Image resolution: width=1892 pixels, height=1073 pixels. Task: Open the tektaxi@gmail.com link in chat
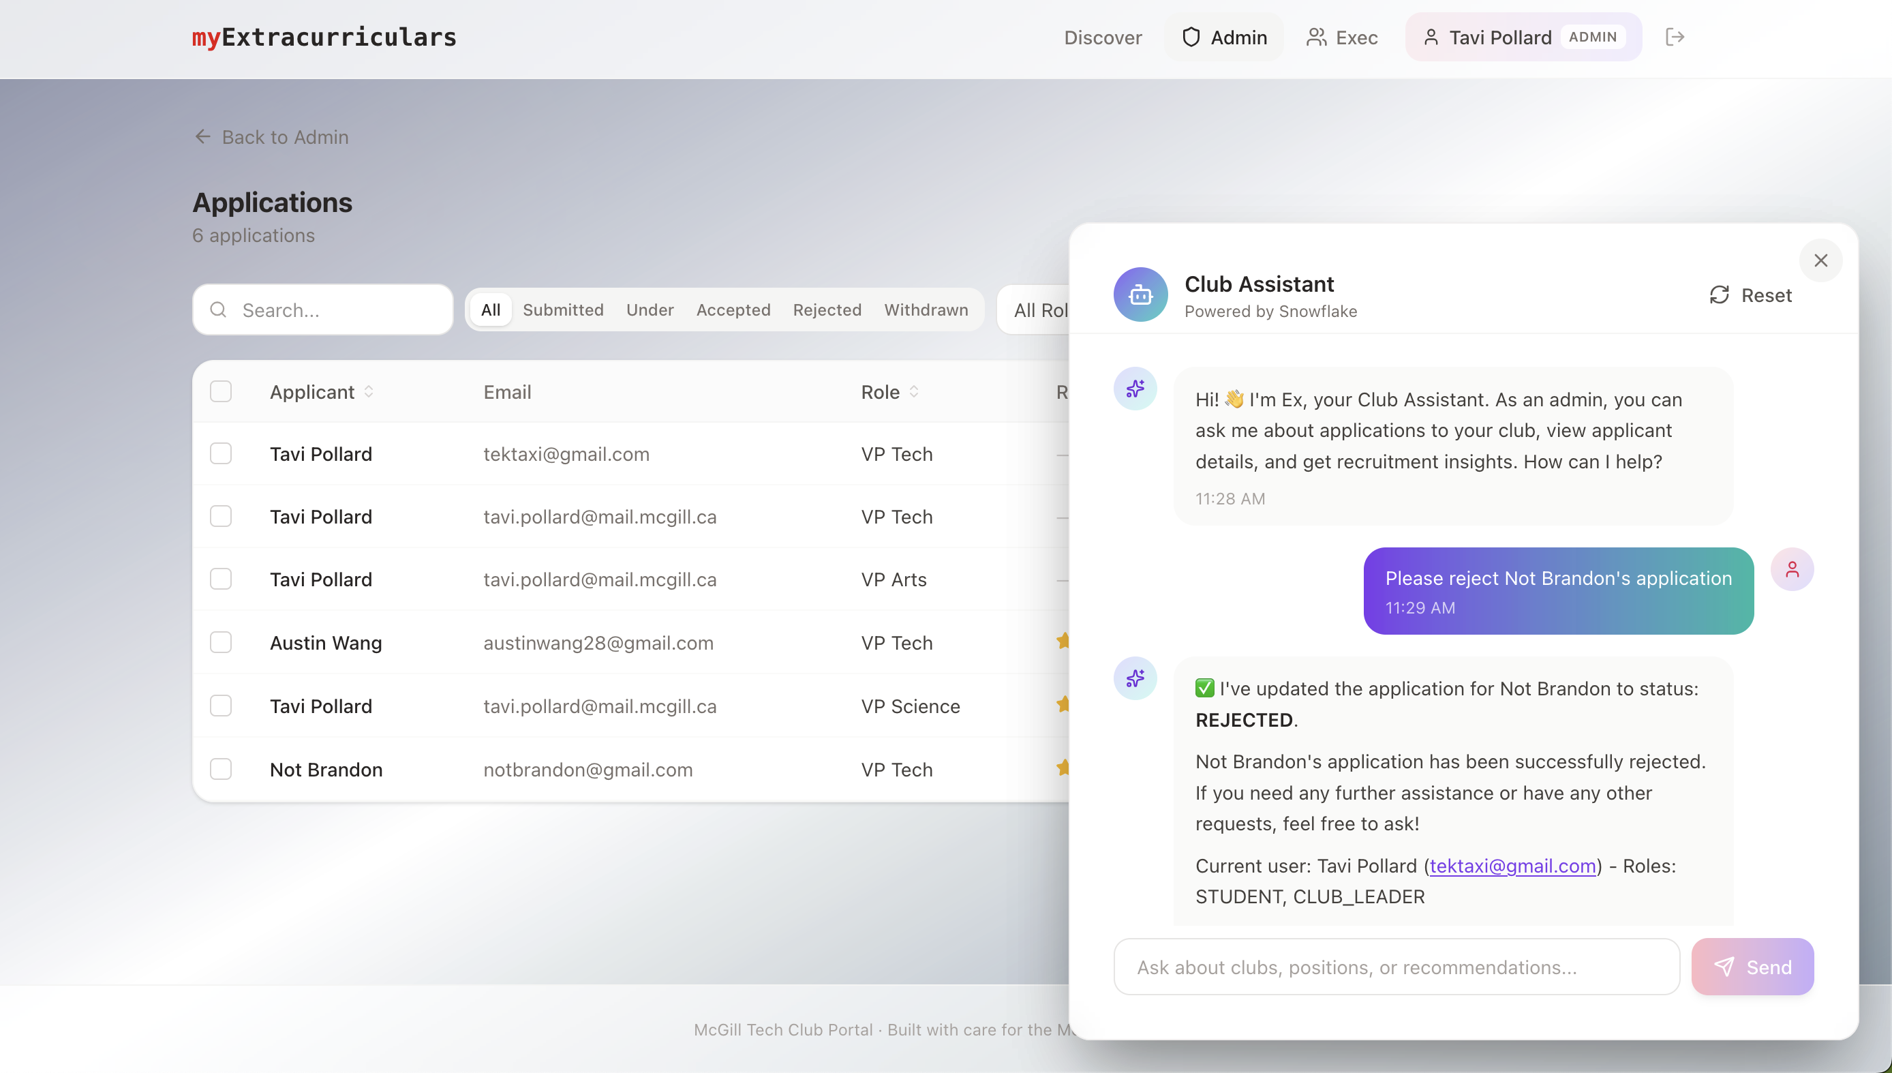(1512, 866)
